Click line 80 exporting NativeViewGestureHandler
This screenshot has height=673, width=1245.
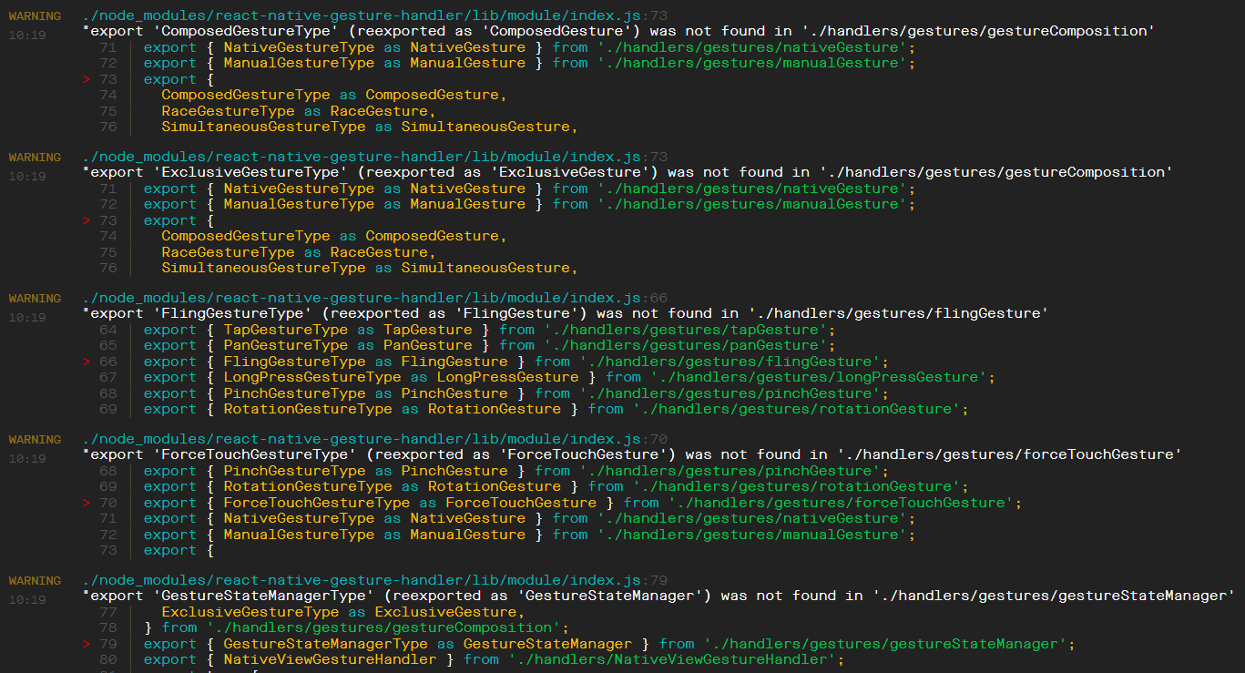tap(494, 659)
